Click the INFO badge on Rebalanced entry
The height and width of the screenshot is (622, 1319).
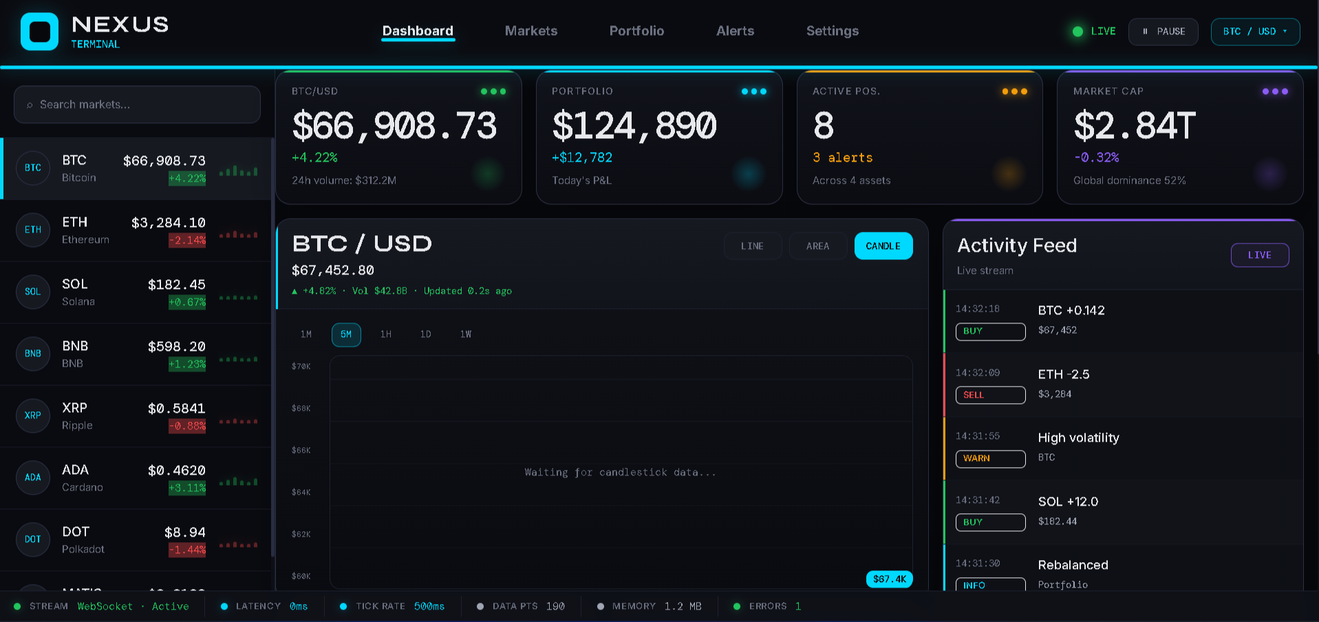coord(990,585)
